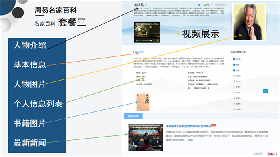
Task: Click the 中国网 logo at bottom right
Action: coord(271,154)
